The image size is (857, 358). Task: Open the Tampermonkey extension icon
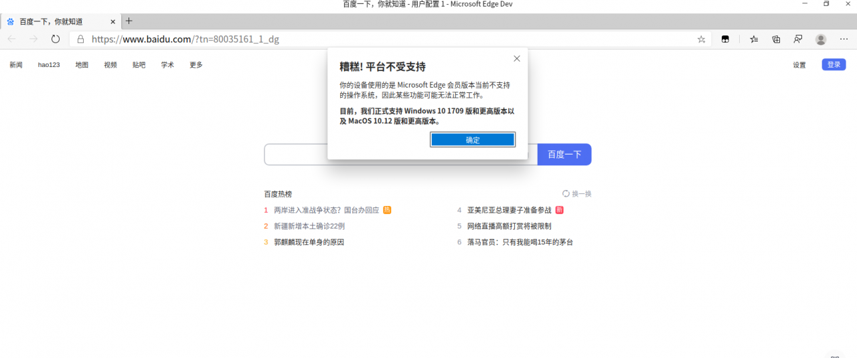pos(724,39)
